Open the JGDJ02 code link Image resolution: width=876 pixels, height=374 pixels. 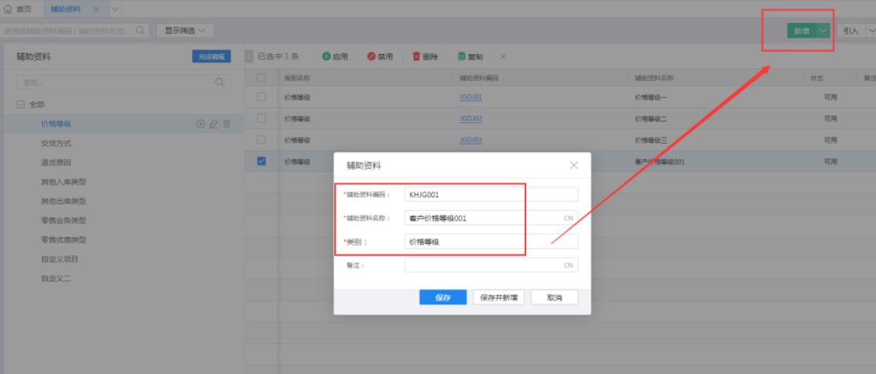point(471,118)
